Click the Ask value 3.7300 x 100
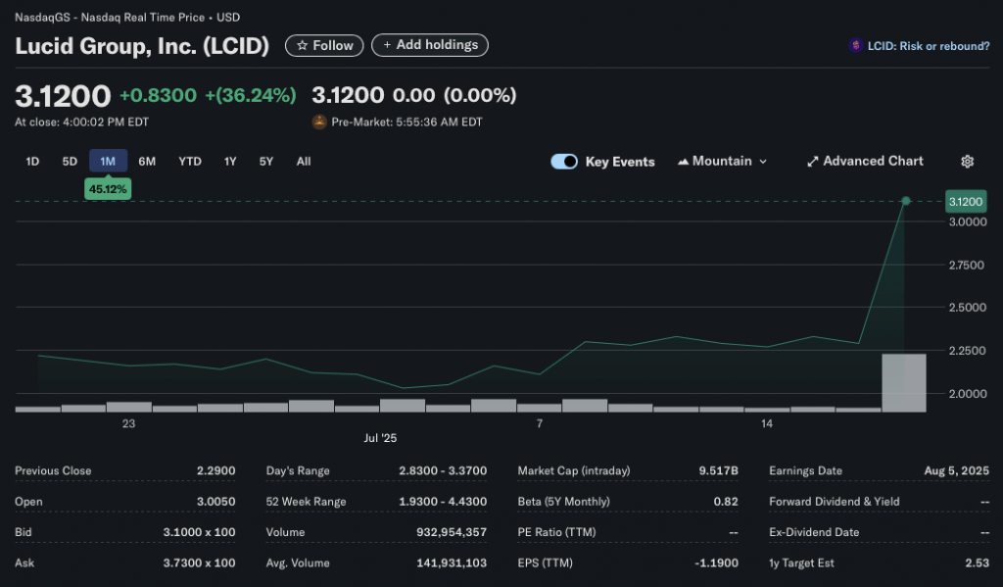 [199, 563]
